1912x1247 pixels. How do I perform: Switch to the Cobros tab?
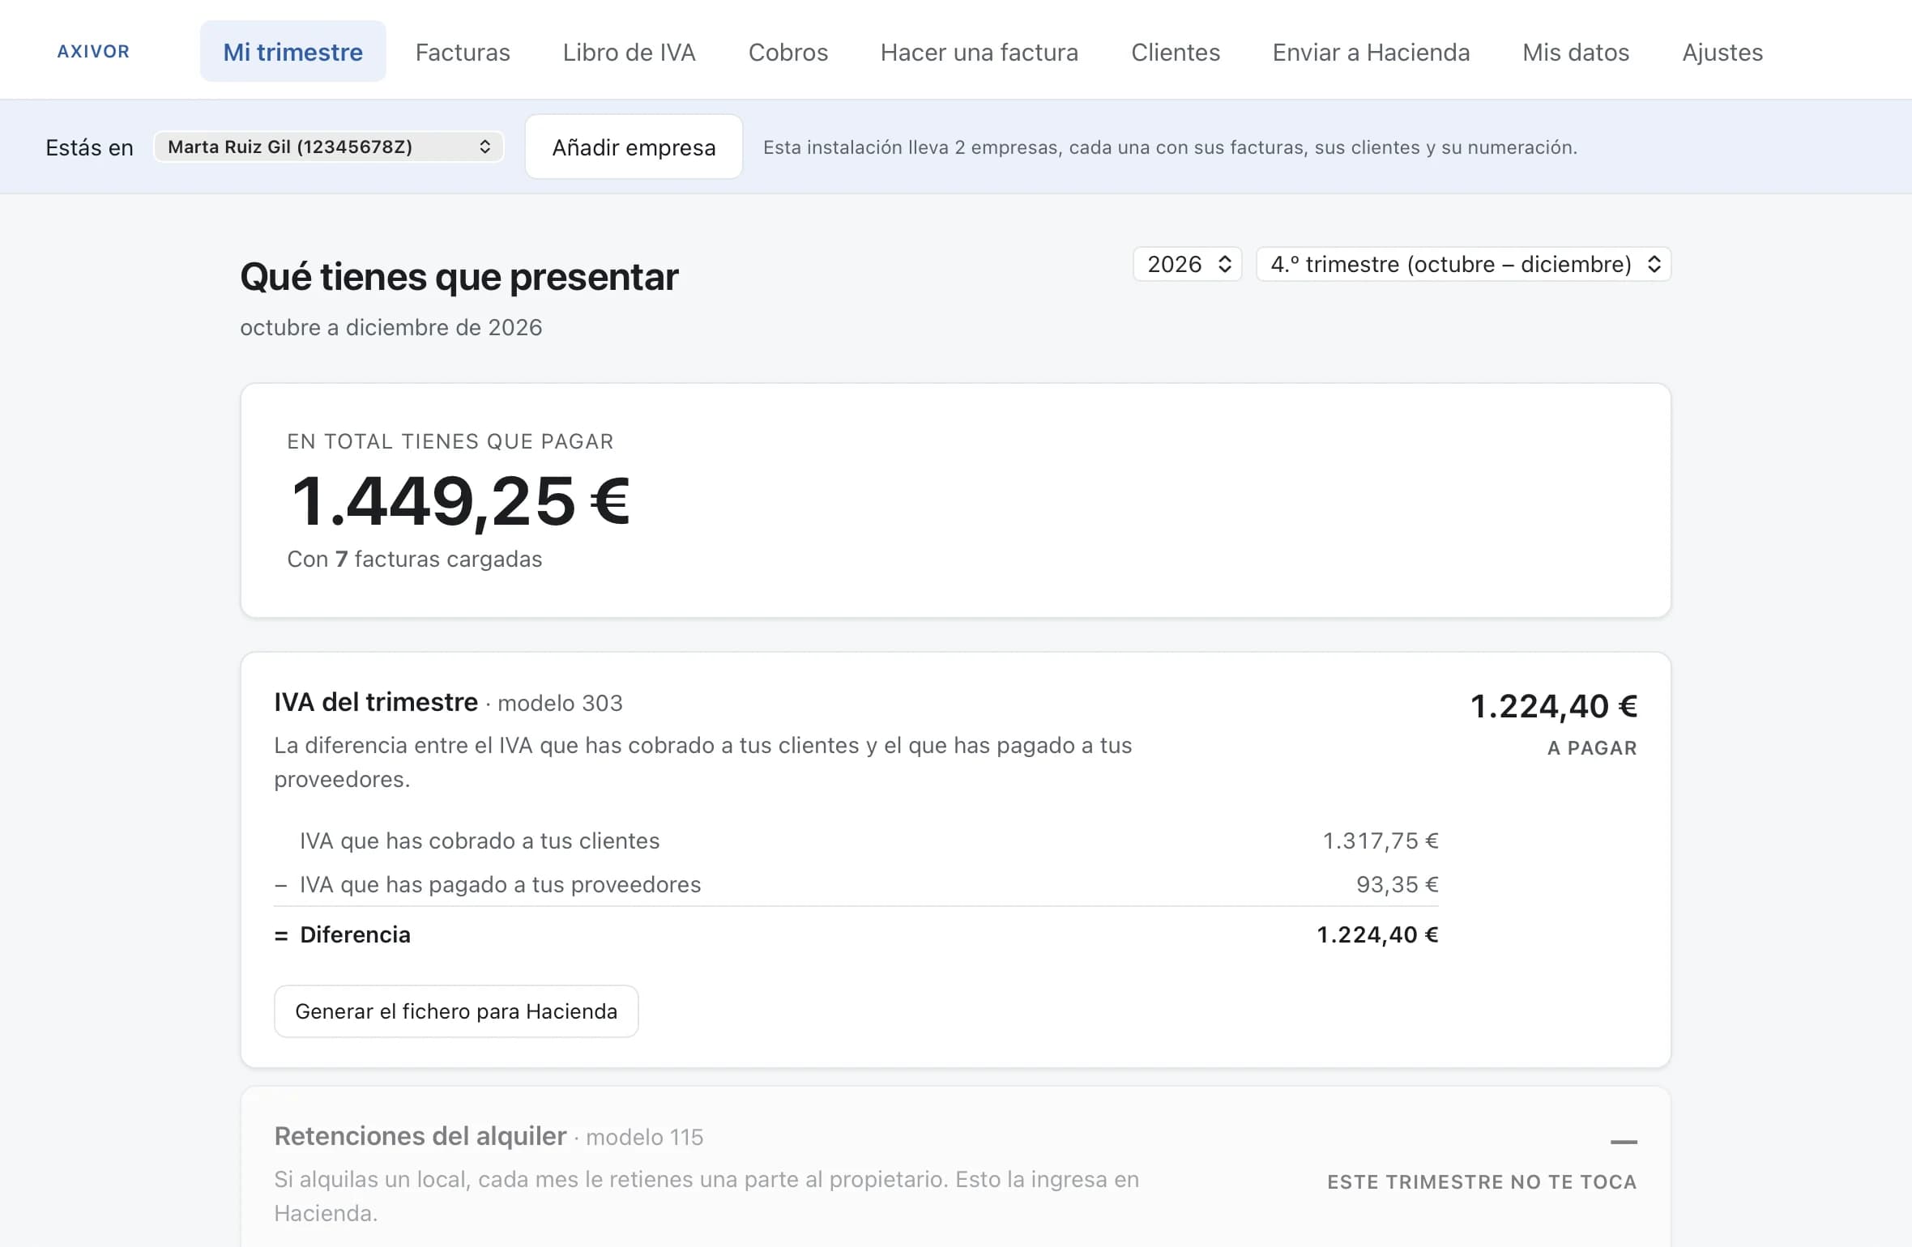click(787, 52)
